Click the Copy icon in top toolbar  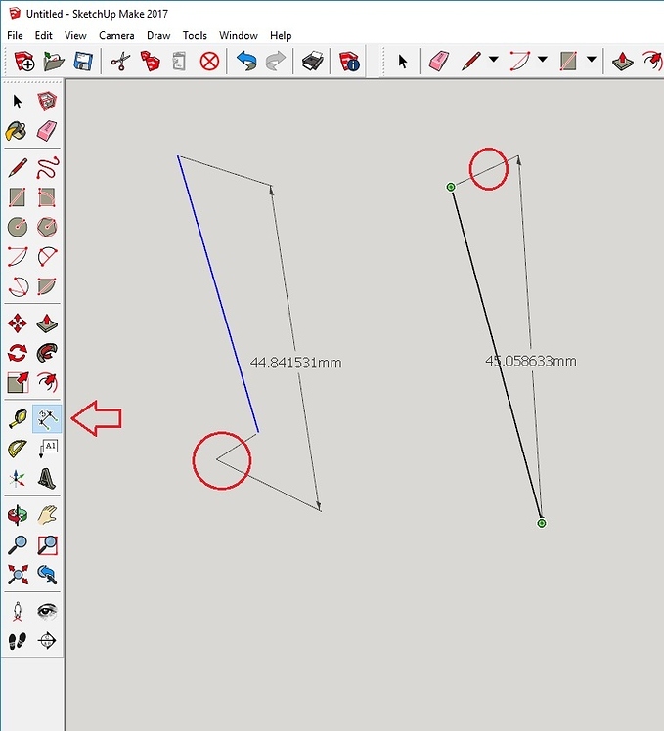click(x=151, y=61)
